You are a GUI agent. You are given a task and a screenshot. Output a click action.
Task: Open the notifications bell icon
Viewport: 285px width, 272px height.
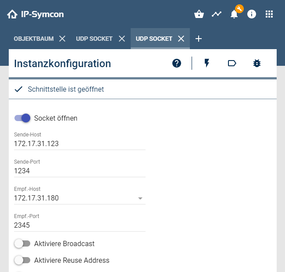[234, 14]
